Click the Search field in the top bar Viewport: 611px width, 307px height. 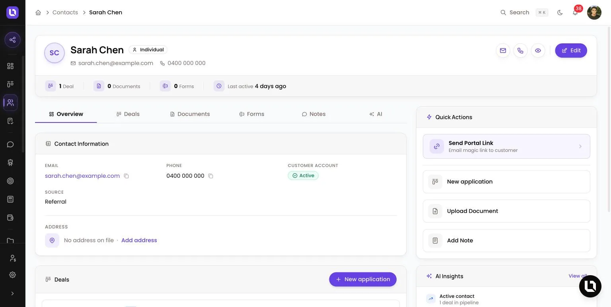point(524,12)
